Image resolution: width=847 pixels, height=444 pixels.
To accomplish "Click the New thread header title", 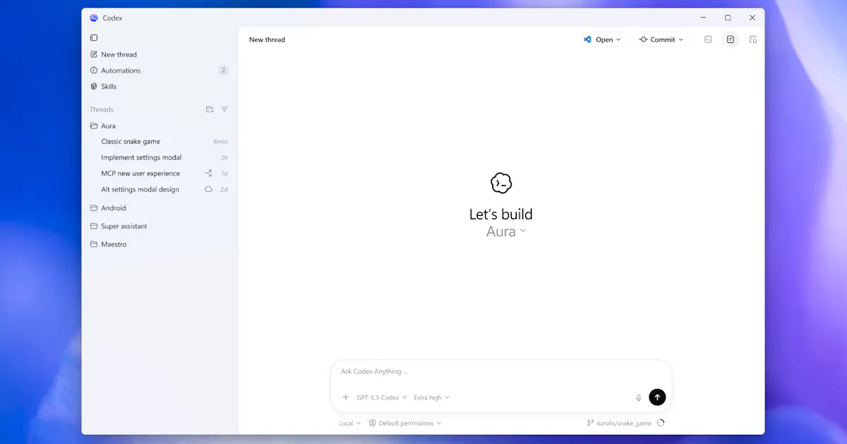I will point(267,39).
